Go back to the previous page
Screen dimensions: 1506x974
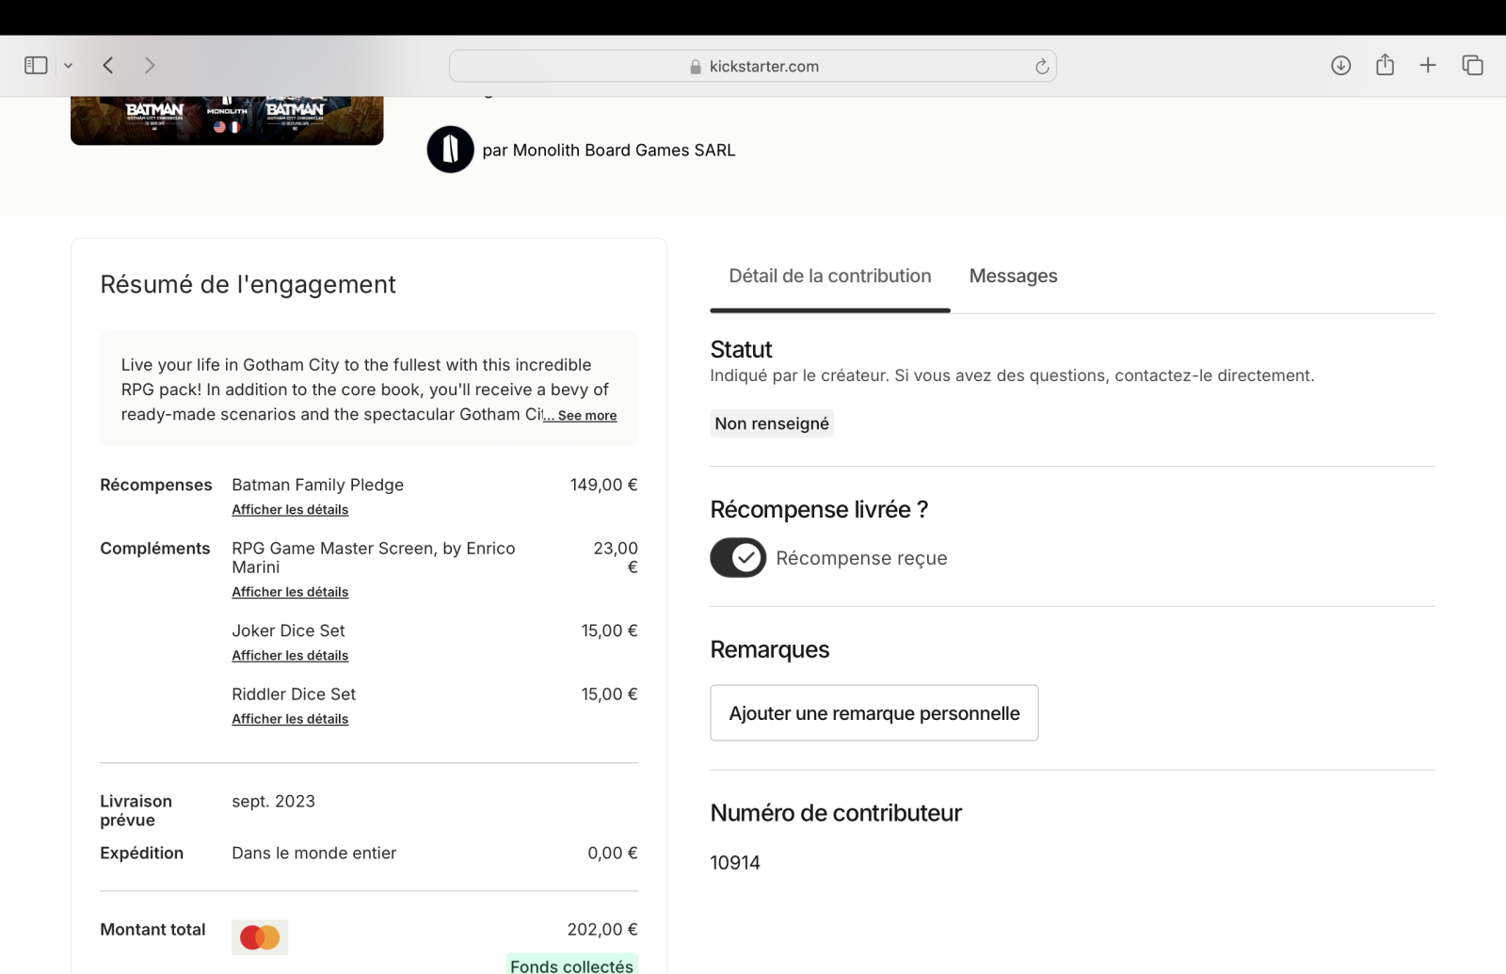click(x=108, y=65)
